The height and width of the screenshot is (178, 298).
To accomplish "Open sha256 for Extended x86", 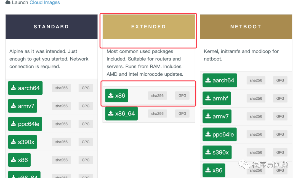I will point(157,95).
